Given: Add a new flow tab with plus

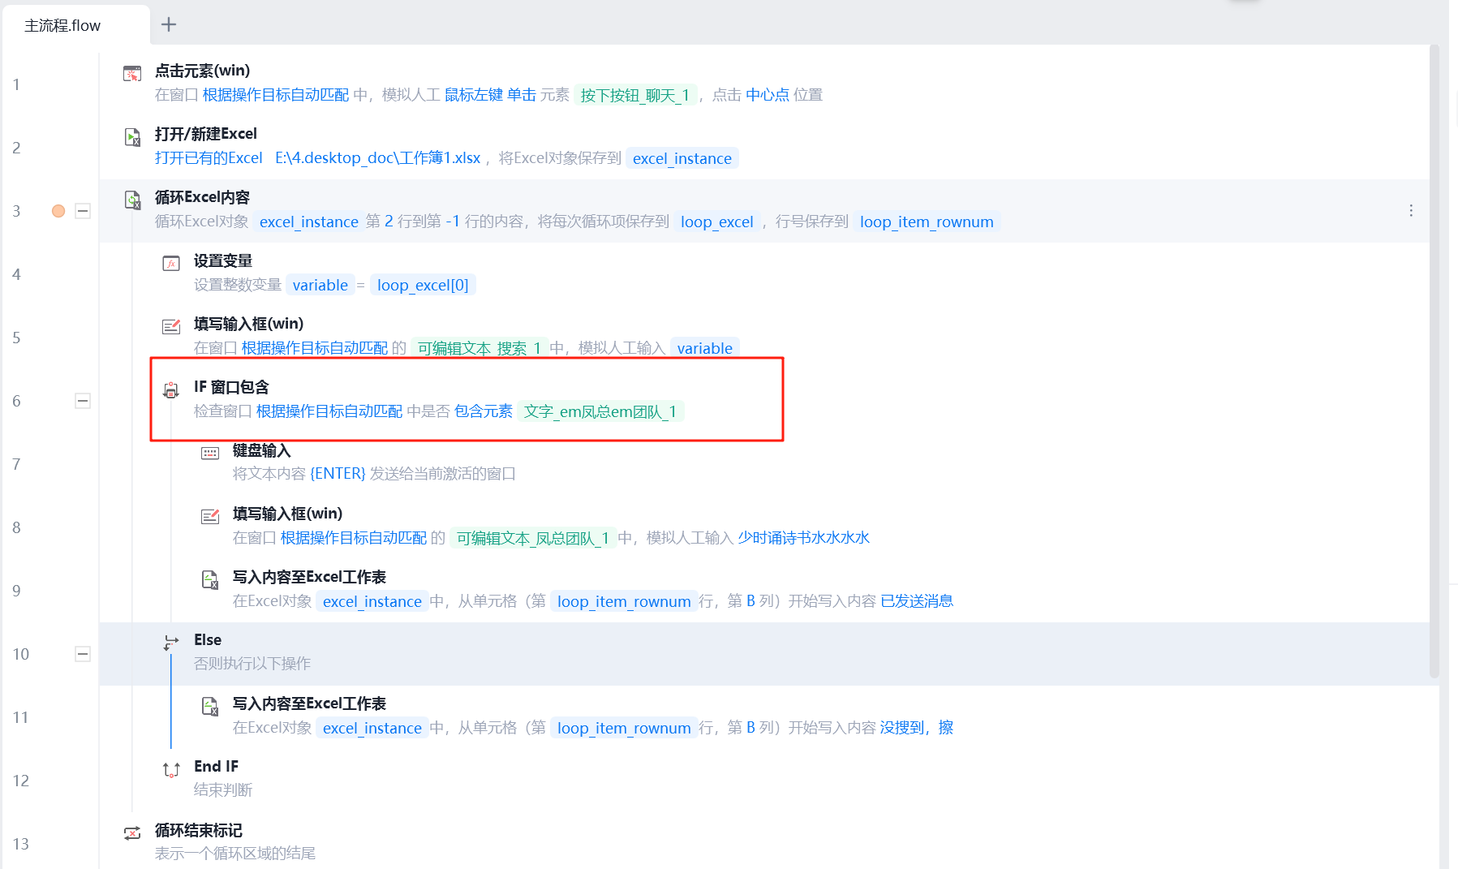Looking at the screenshot, I should pos(169,24).
